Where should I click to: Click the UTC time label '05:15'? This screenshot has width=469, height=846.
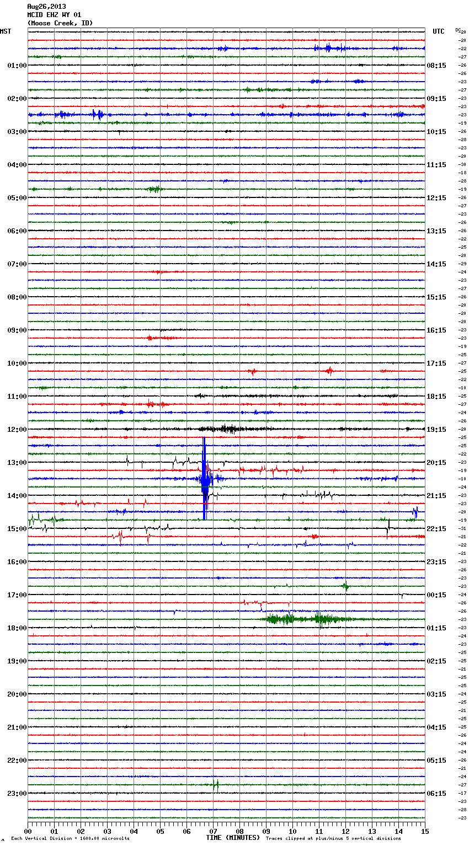[436, 760]
